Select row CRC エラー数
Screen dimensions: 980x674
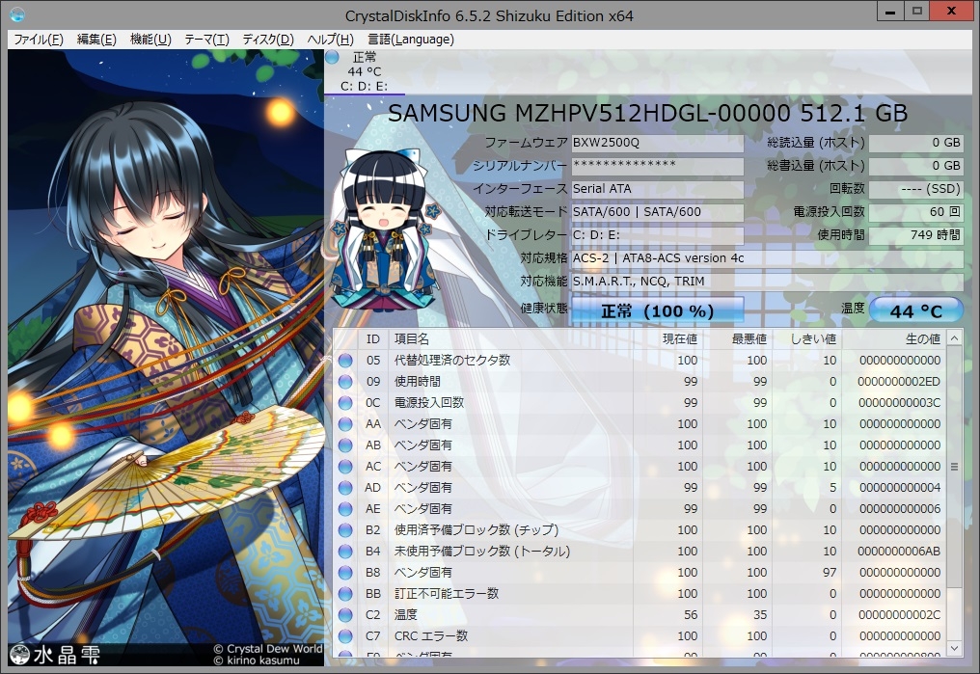640,636
